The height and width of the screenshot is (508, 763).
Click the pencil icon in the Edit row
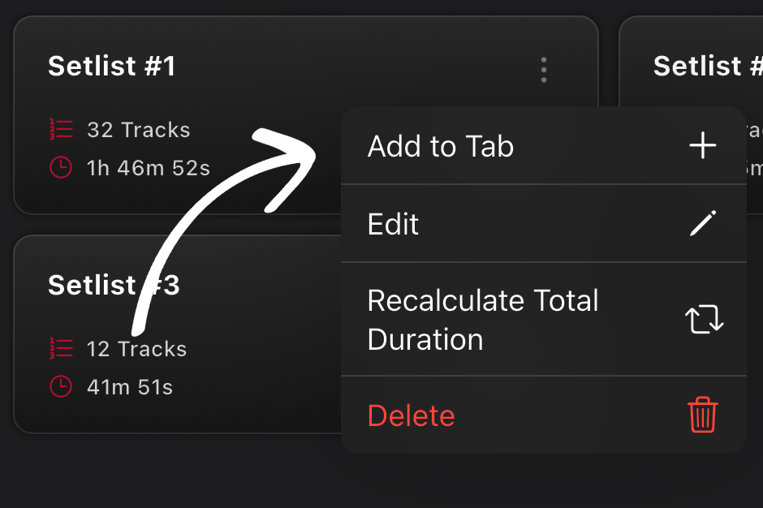(703, 223)
